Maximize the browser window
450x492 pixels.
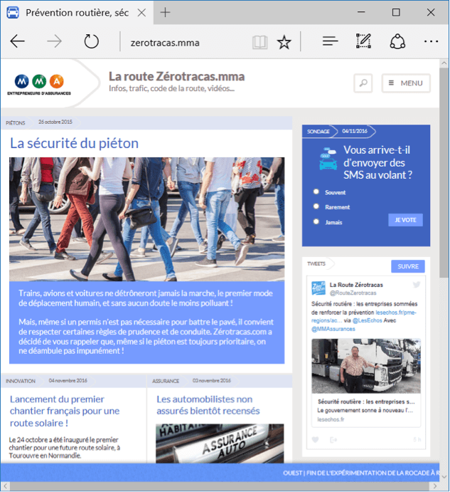[396, 12]
